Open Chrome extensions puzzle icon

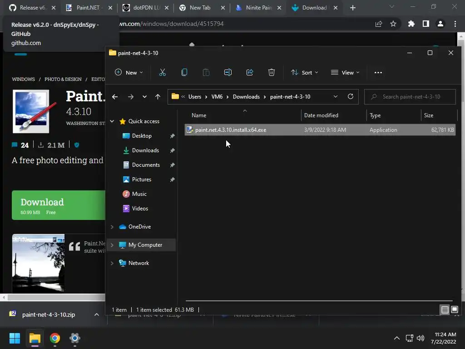pos(411,24)
